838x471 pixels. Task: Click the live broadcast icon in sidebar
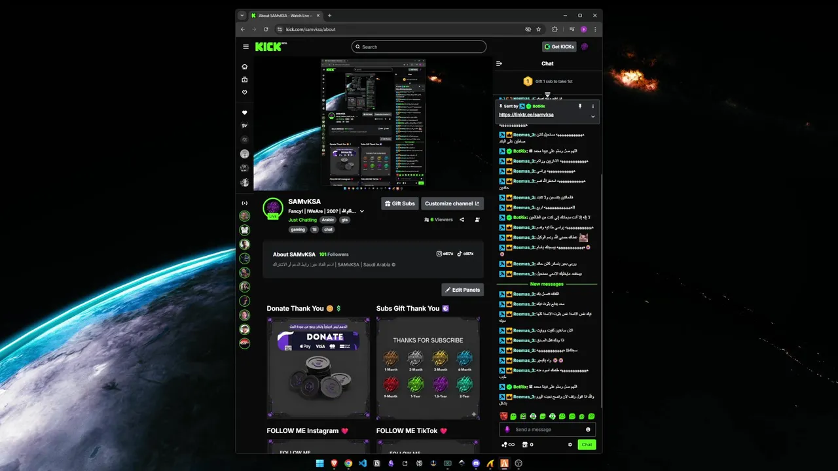pos(245,203)
